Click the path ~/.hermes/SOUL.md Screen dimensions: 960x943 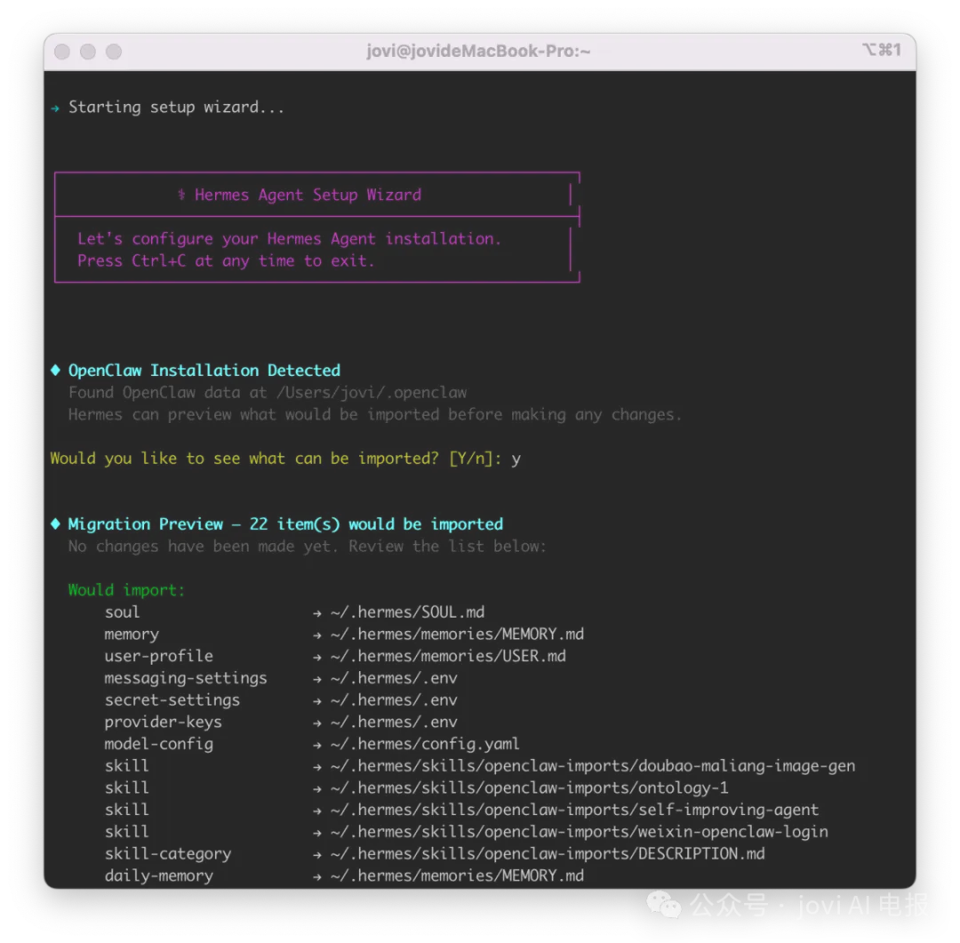click(407, 612)
